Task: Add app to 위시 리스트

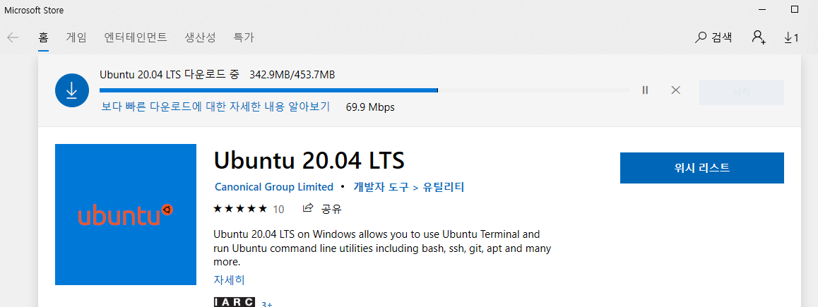Action: point(701,168)
